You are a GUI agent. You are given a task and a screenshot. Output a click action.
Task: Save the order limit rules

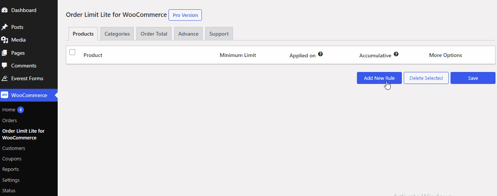(x=473, y=78)
